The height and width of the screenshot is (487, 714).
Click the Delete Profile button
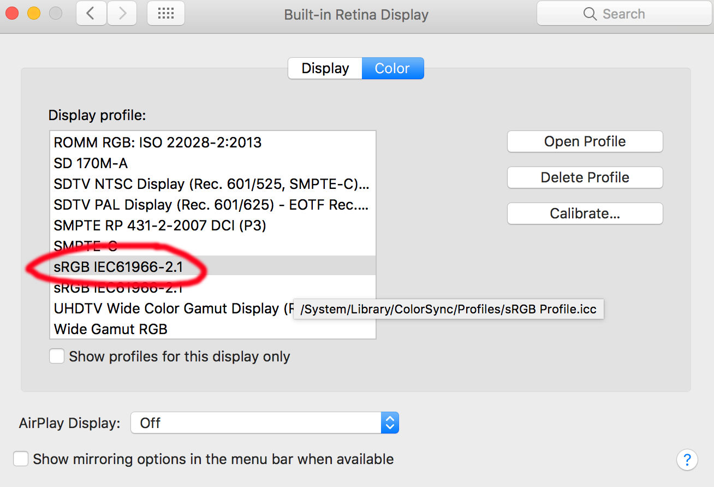[585, 177]
